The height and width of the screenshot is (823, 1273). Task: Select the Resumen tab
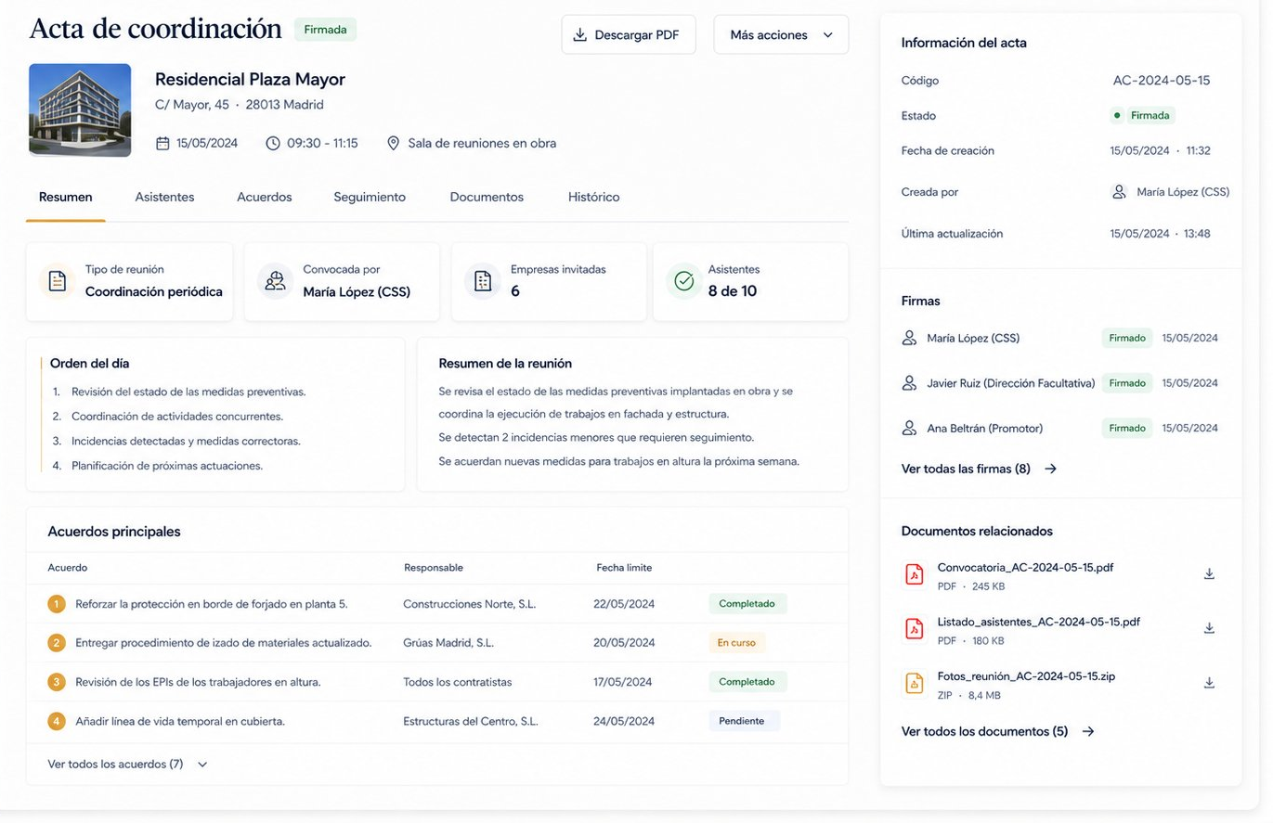coord(65,197)
